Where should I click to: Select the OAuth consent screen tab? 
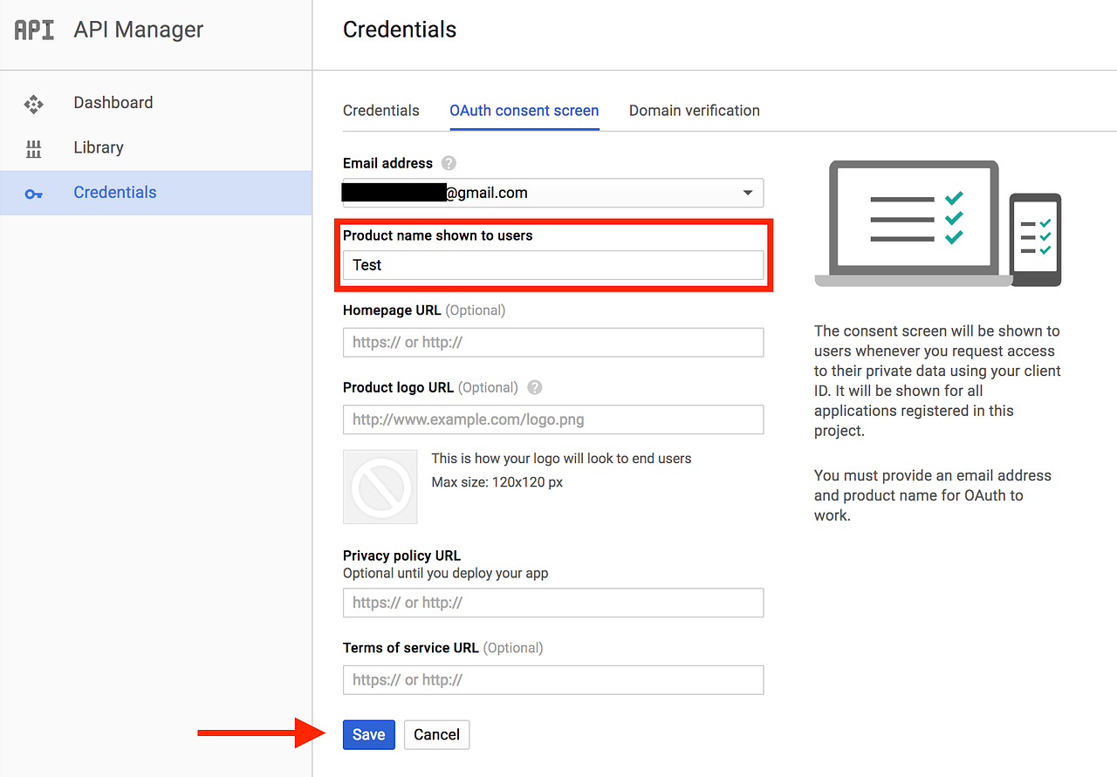524,111
